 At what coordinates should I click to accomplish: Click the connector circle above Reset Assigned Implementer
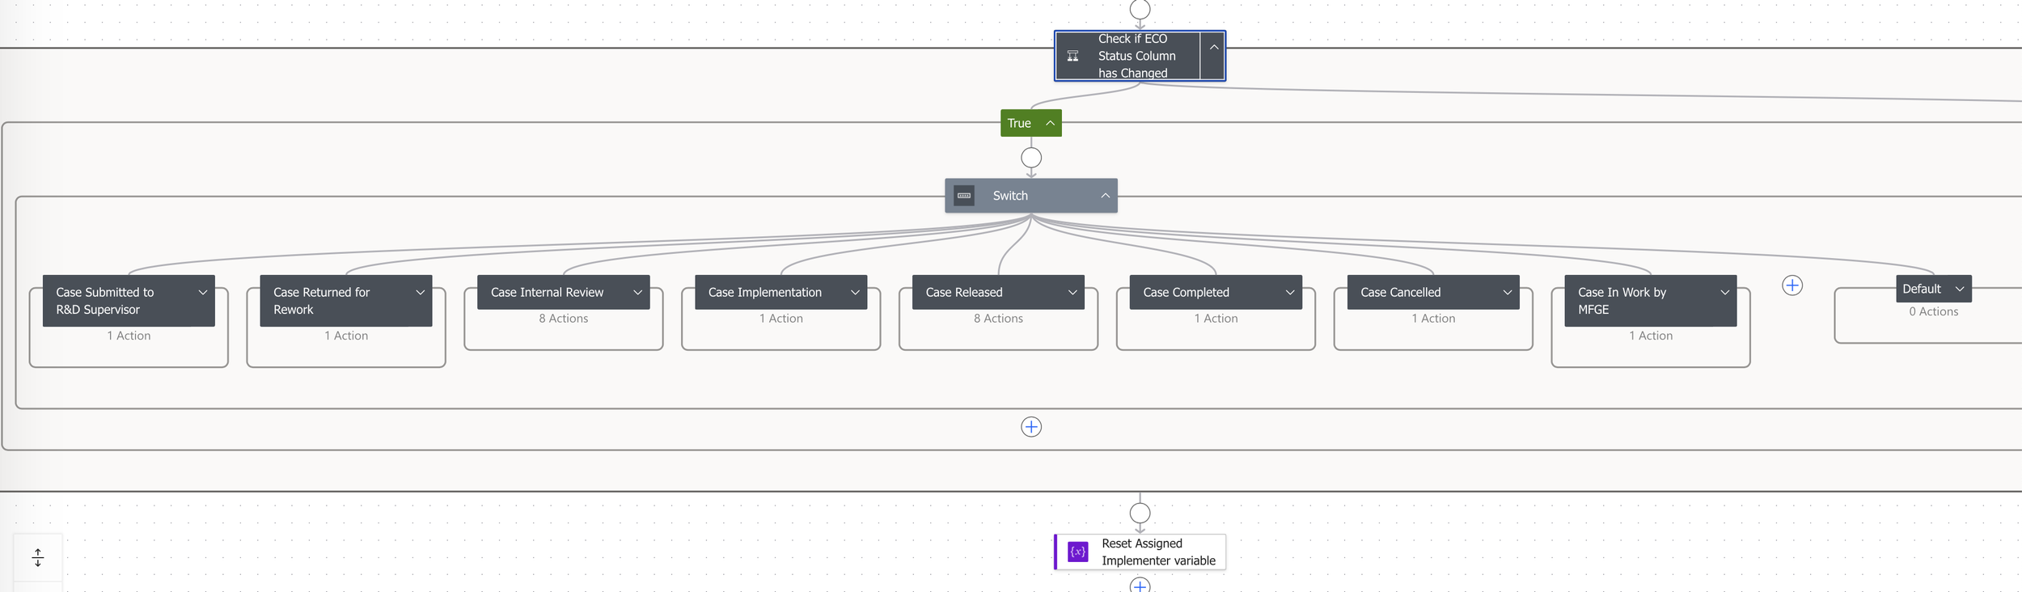click(x=1140, y=513)
